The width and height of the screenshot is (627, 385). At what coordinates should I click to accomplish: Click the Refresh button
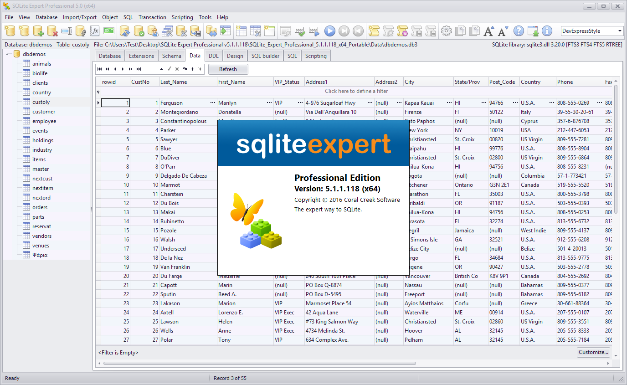pos(228,69)
